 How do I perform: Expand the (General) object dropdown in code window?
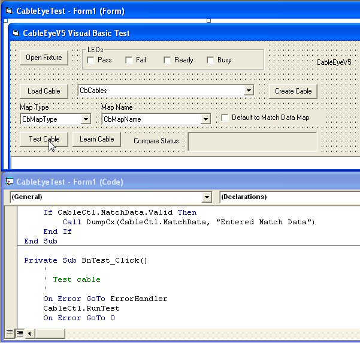[x=207, y=197]
